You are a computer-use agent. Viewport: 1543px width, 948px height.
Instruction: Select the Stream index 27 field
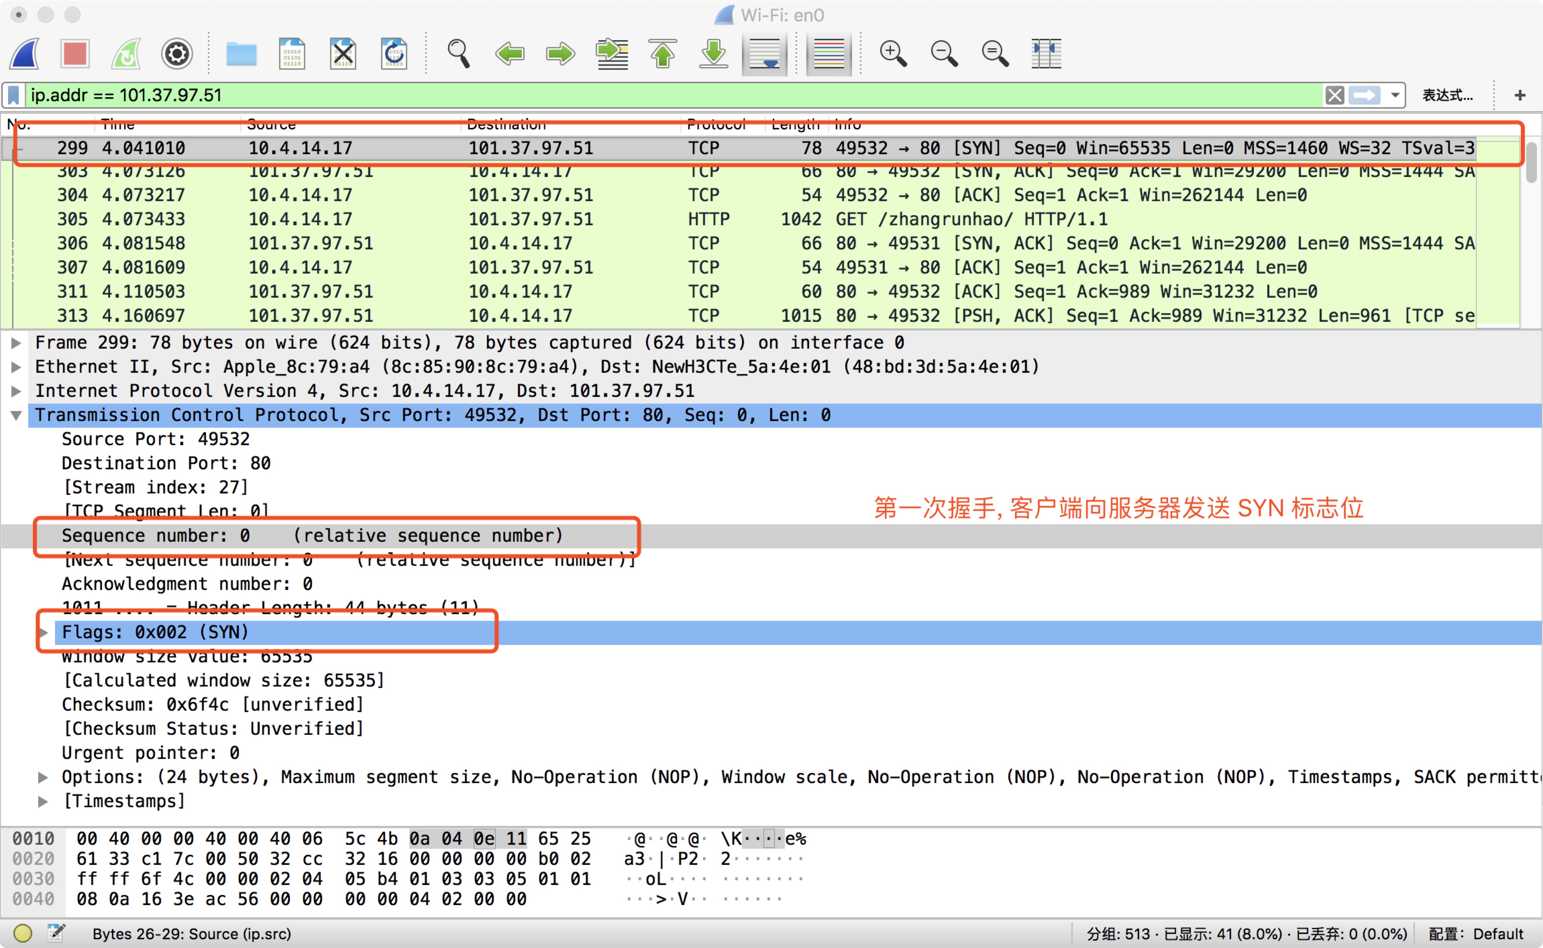point(156,488)
